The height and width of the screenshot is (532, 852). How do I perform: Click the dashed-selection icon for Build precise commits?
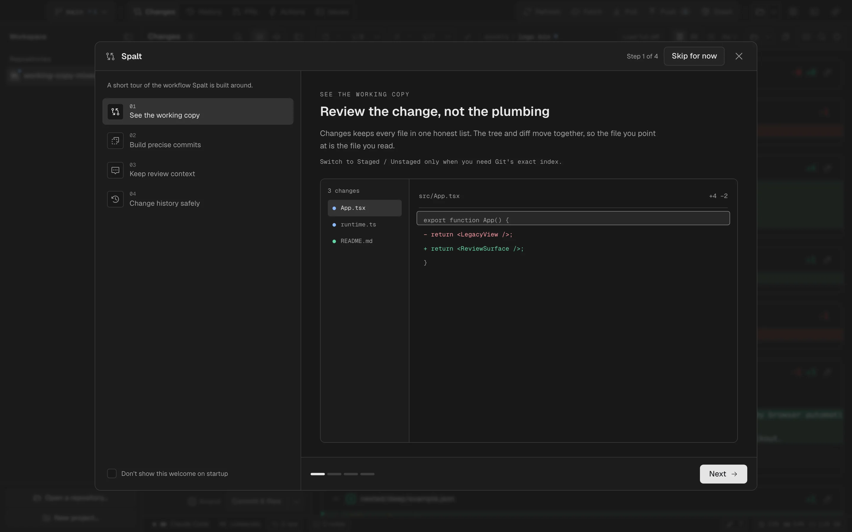coord(115,141)
